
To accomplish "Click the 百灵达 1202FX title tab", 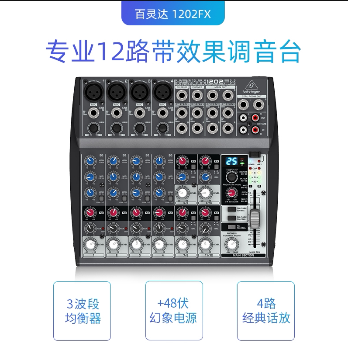I will (173, 13).
